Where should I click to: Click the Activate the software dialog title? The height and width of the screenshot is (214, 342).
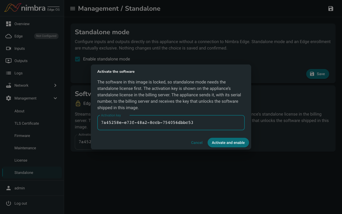(116, 71)
